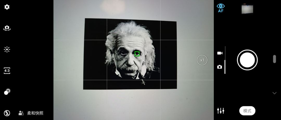The image size is (281, 120).
Task: Adjust brightness with the sun icon
Action: pyautogui.click(x=7, y=49)
